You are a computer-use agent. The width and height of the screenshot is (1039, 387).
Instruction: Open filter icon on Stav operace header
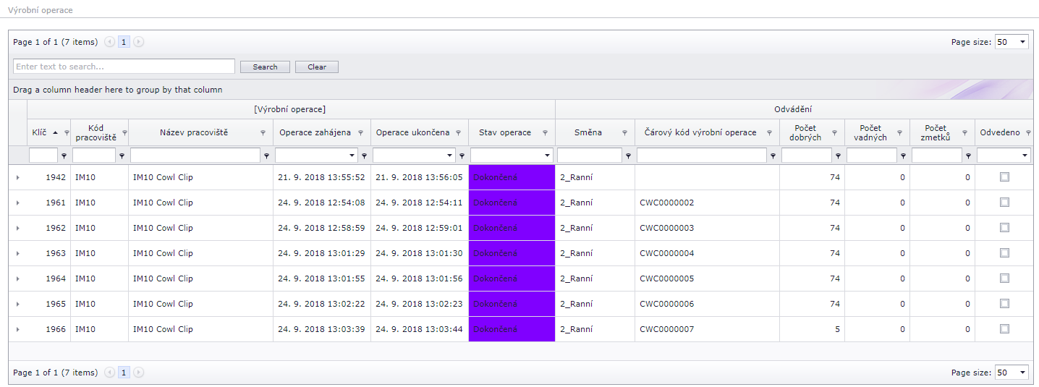(545, 133)
